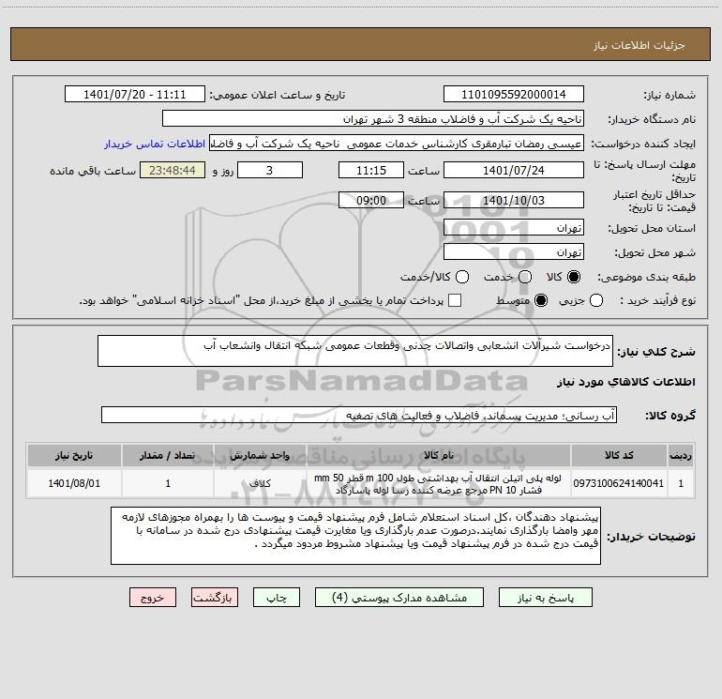Click the خروج exit button

pos(153,598)
